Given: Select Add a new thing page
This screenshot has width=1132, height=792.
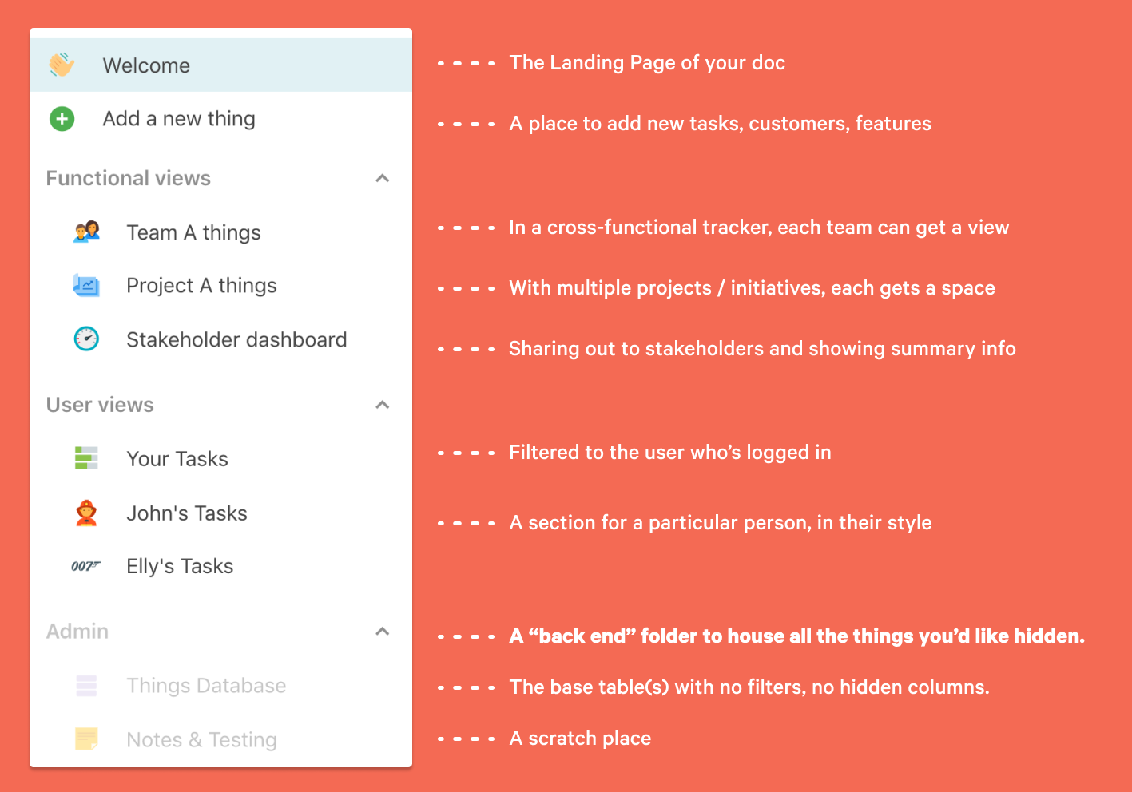Looking at the screenshot, I should [x=179, y=119].
